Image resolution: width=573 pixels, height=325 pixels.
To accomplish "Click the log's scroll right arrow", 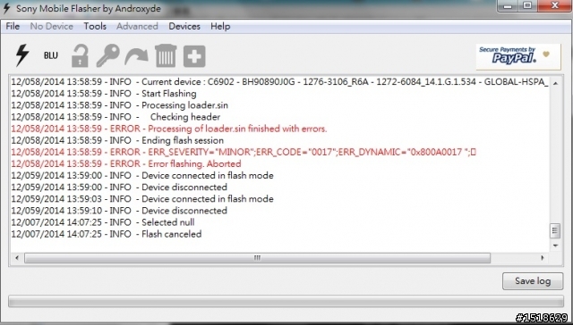I will pyautogui.click(x=543, y=258).
